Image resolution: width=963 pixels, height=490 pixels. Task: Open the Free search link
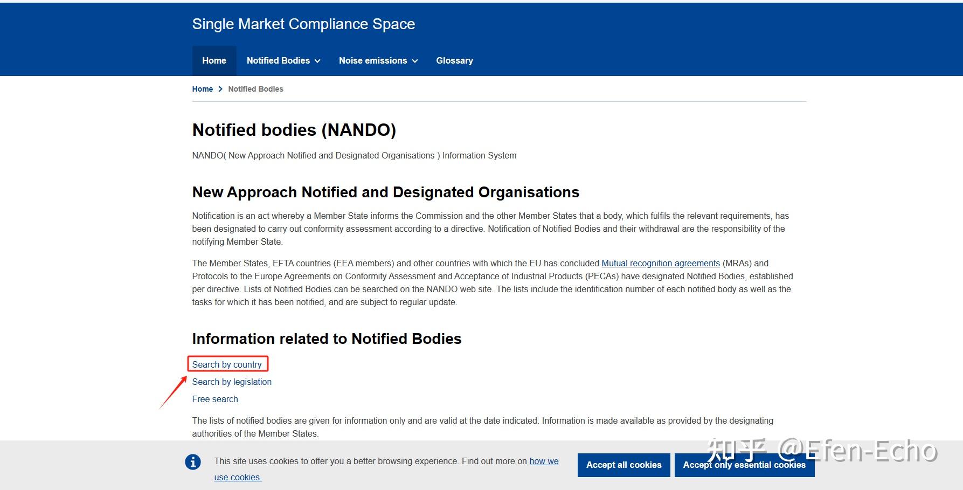coord(215,399)
